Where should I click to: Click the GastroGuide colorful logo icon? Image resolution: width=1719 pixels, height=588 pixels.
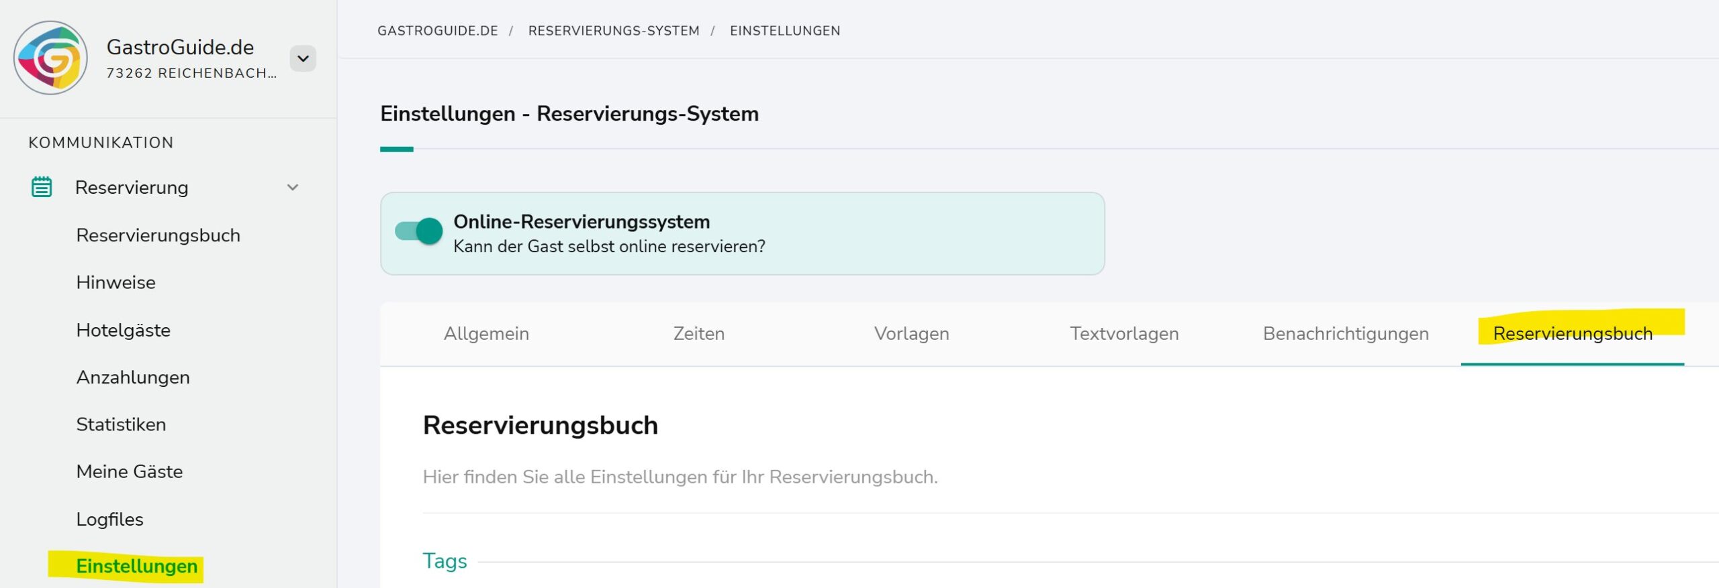(50, 58)
